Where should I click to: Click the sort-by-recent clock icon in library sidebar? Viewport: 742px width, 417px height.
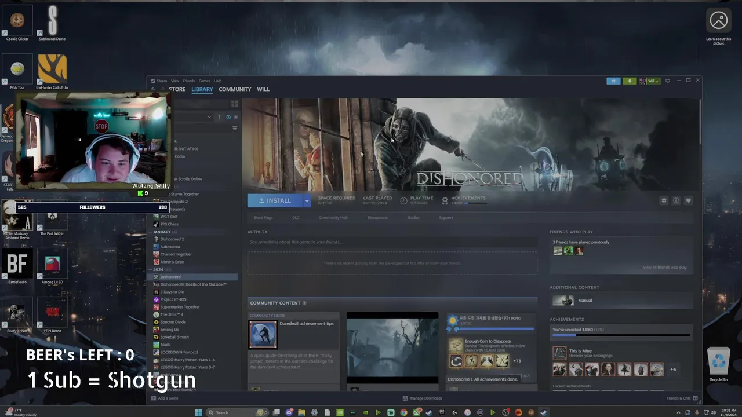click(x=228, y=117)
